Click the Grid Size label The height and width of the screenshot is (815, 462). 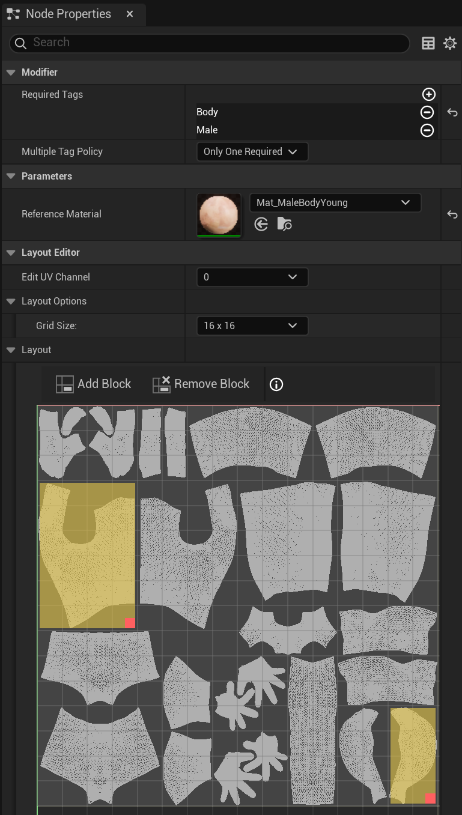56,326
